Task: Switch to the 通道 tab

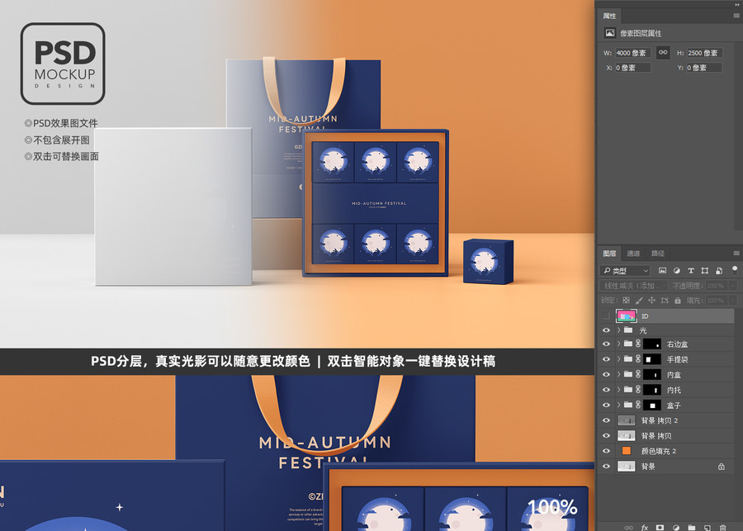Action: [633, 254]
